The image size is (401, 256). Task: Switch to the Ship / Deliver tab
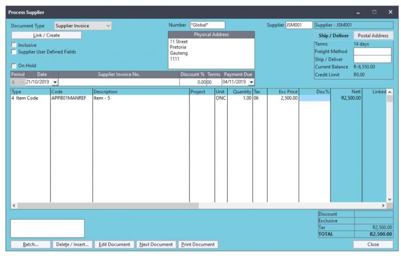tap(333, 36)
